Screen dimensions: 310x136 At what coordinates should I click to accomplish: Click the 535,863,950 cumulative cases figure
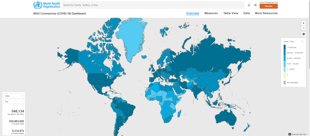tap(17, 121)
